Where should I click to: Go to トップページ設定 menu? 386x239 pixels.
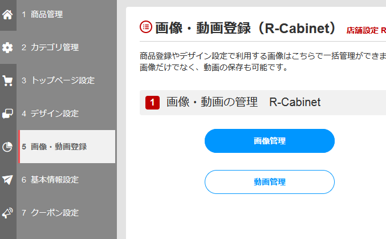[x=58, y=80]
